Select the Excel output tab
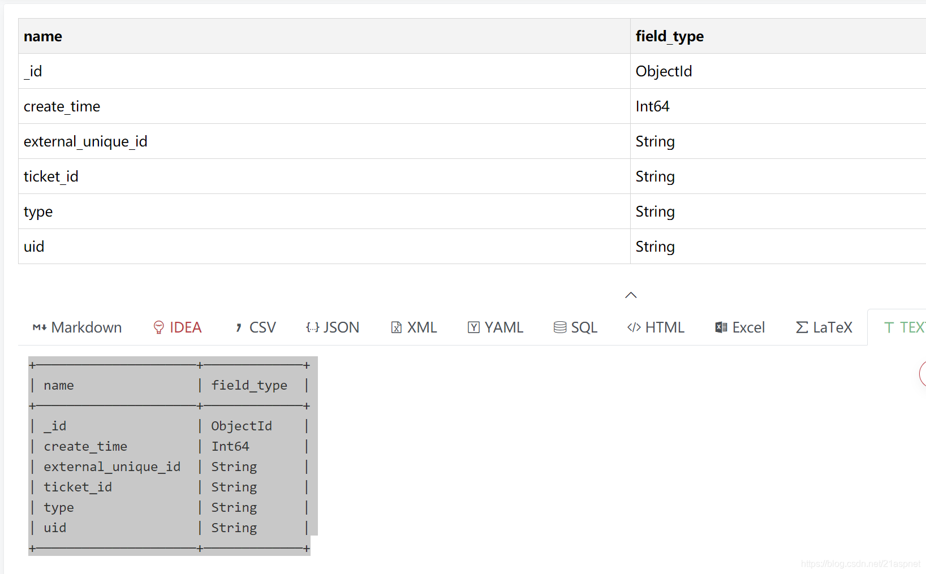This screenshot has height=574, width=926. [740, 327]
